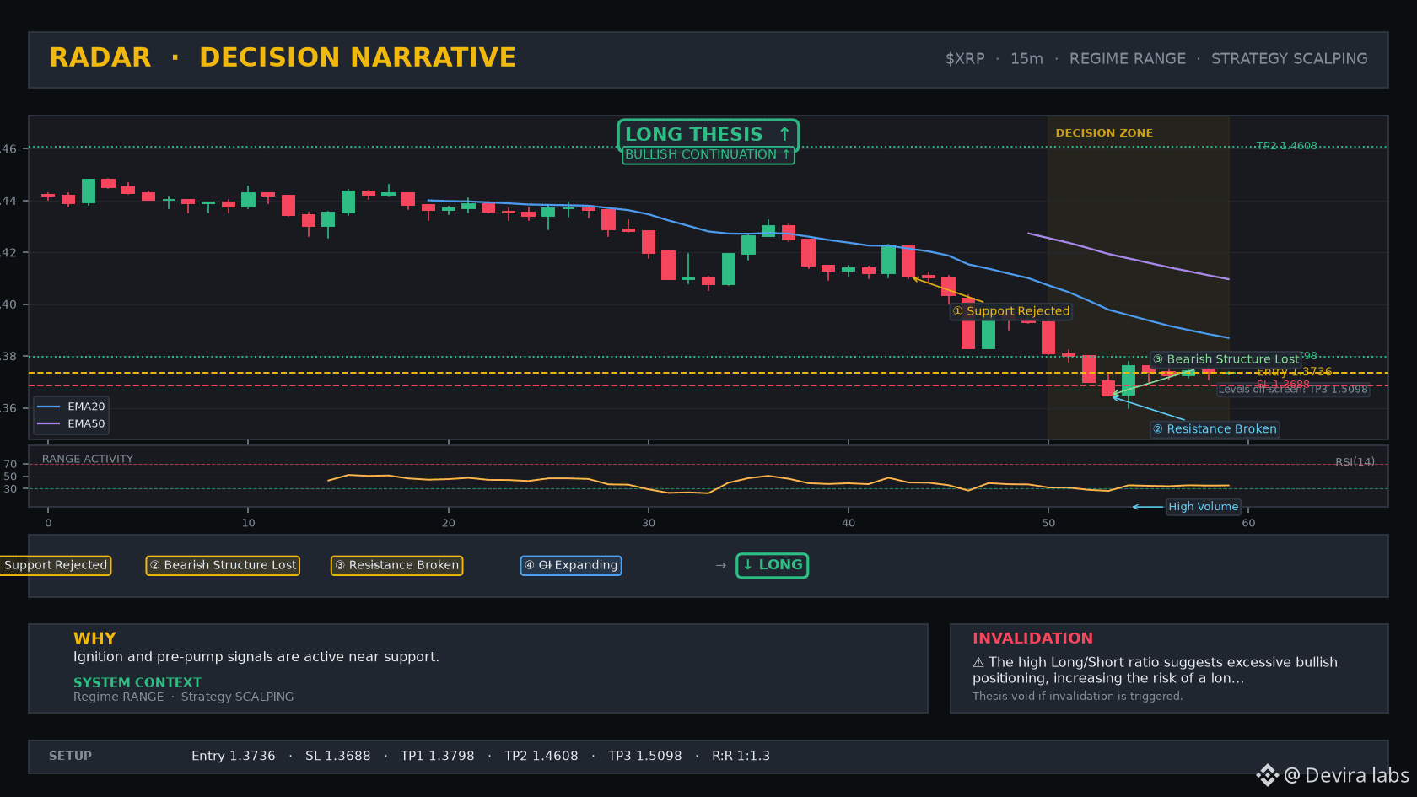Select the Levels off-screen TP3 note
Image resolution: width=1417 pixels, height=797 pixels.
[x=1293, y=390]
